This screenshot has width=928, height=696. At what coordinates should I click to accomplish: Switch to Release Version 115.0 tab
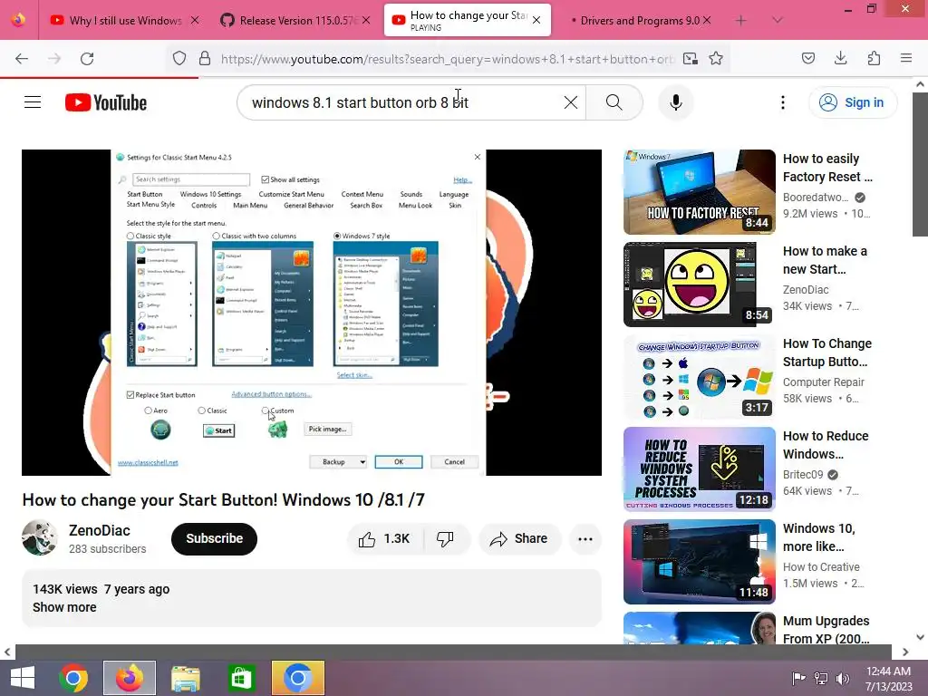coord(297,20)
